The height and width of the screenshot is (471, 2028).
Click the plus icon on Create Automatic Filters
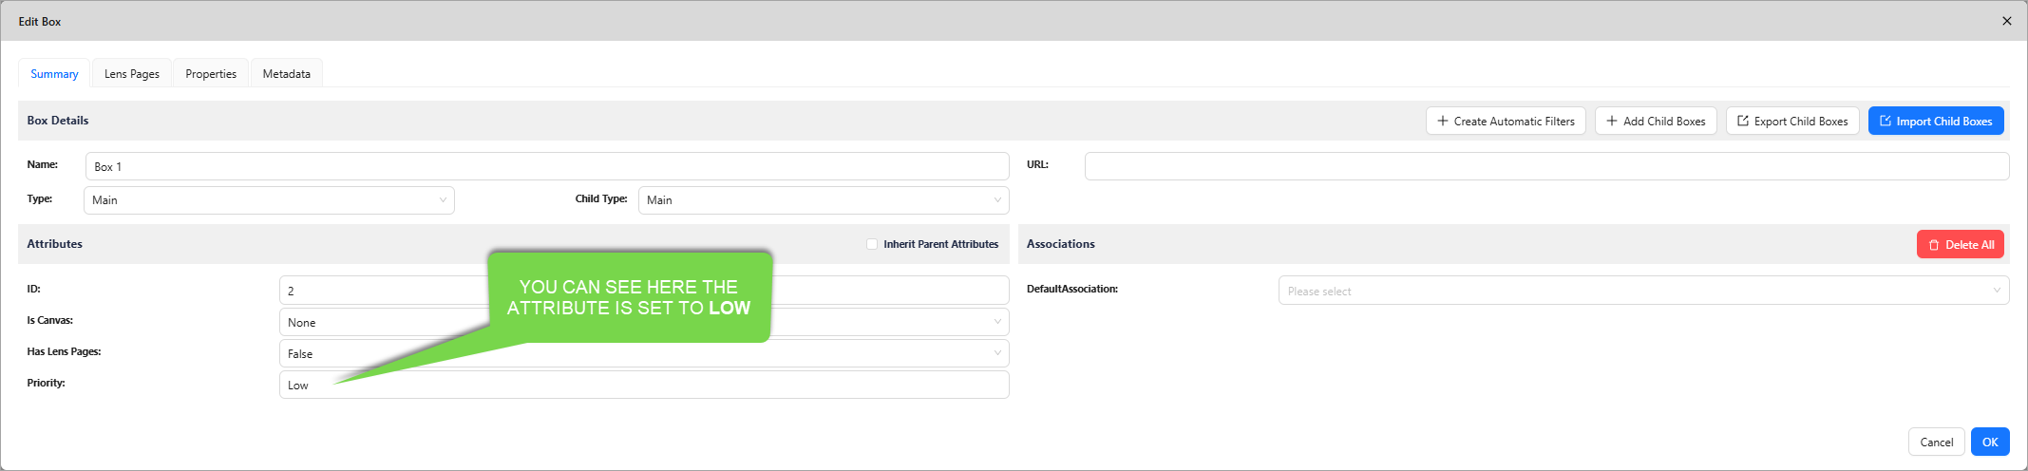coord(1443,122)
